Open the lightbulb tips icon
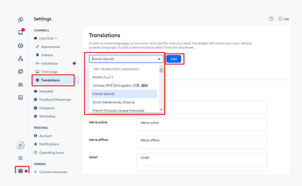Image resolution: width=302 pixels, height=186 pixels. [20, 145]
